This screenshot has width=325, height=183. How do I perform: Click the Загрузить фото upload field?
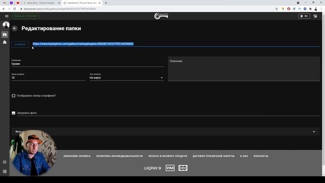(x=168, y=113)
